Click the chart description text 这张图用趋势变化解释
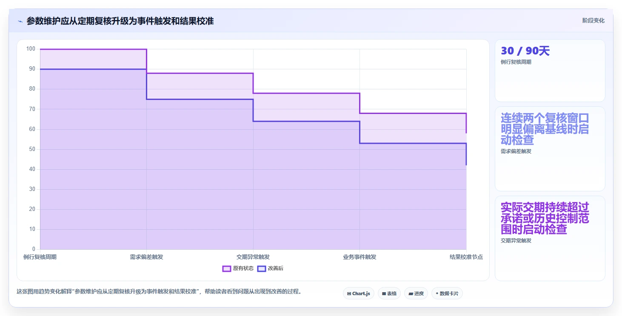 point(159,292)
